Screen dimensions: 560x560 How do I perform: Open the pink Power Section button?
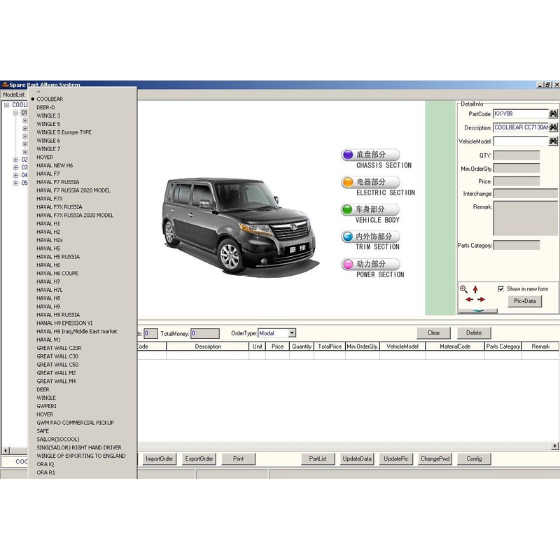coord(370,265)
